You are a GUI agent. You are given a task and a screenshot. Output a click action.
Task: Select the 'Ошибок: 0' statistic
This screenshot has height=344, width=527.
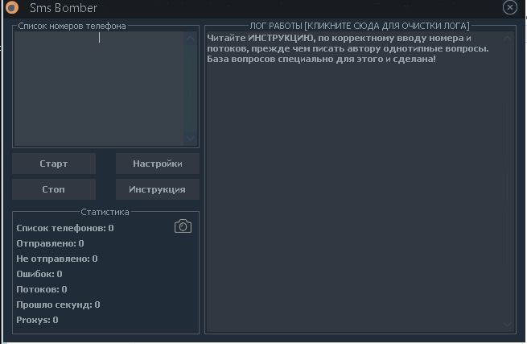pos(39,274)
